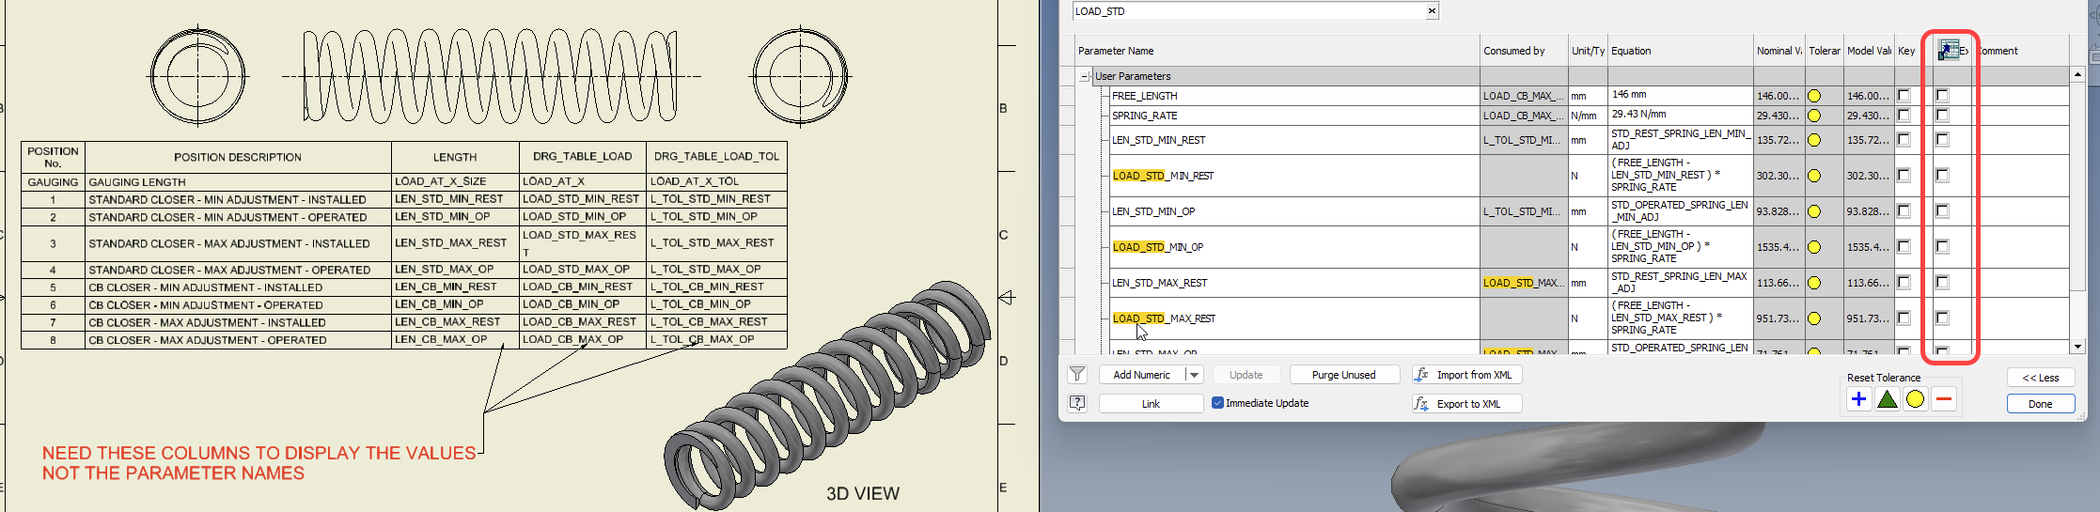Reset tolerance to median with green triangle
The width and height of the screenshot is (2100, 512).
coord(1887,399)
